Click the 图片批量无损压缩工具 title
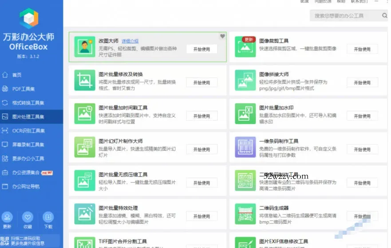391x248 pixels. coord(123,174)
